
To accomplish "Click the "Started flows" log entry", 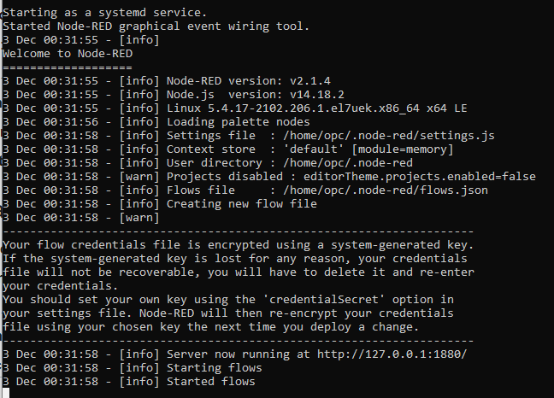I will pos(210,381).
